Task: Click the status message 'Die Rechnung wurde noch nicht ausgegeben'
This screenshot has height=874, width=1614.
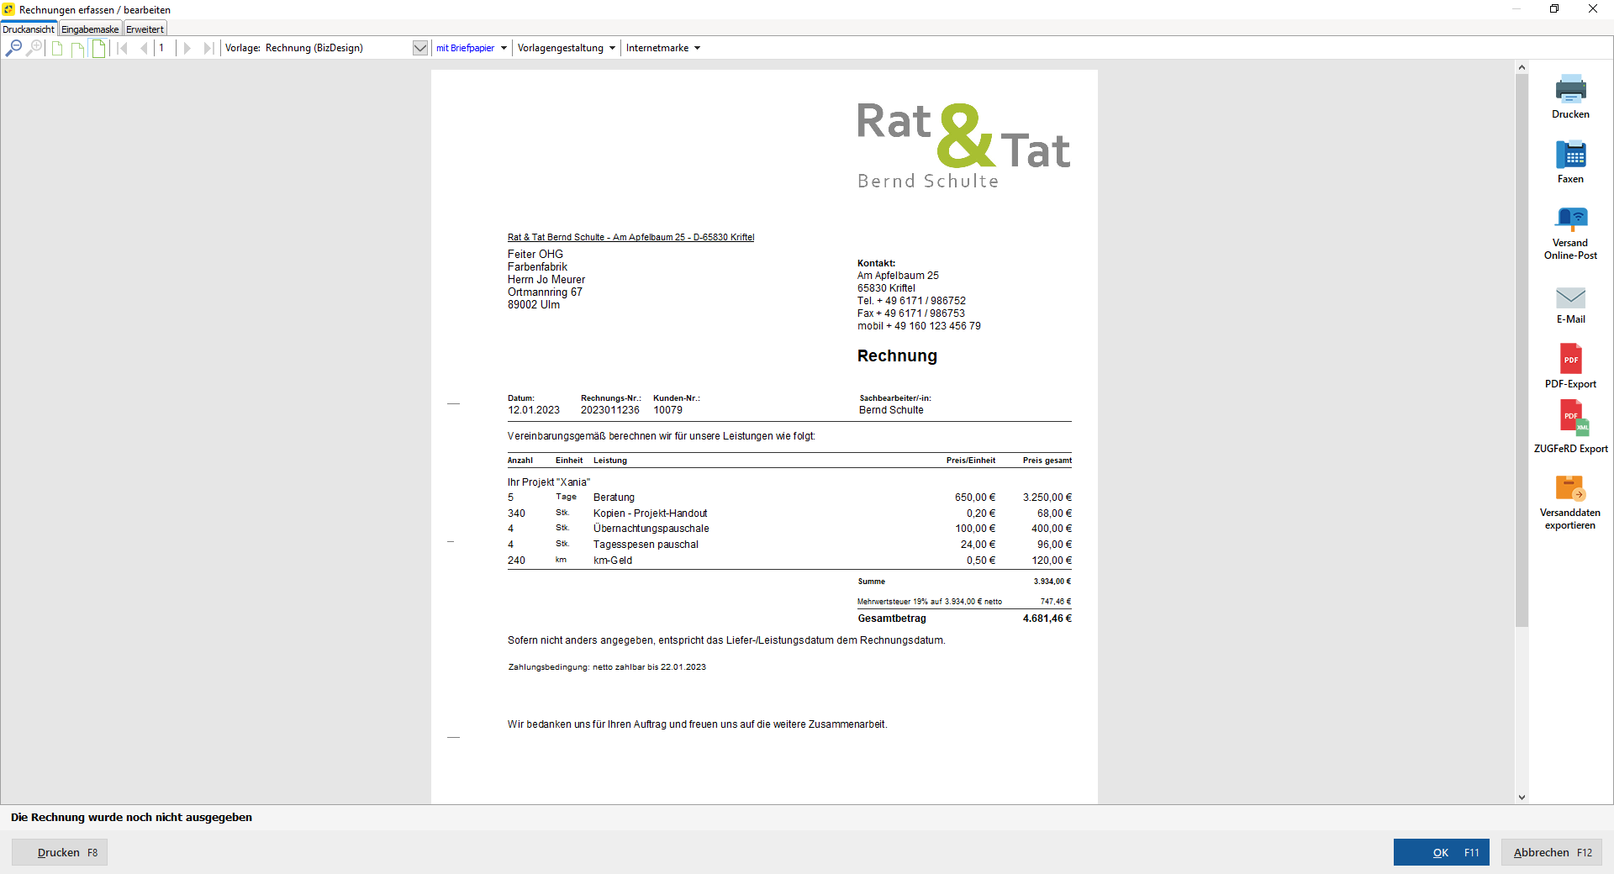Action: 131,817
